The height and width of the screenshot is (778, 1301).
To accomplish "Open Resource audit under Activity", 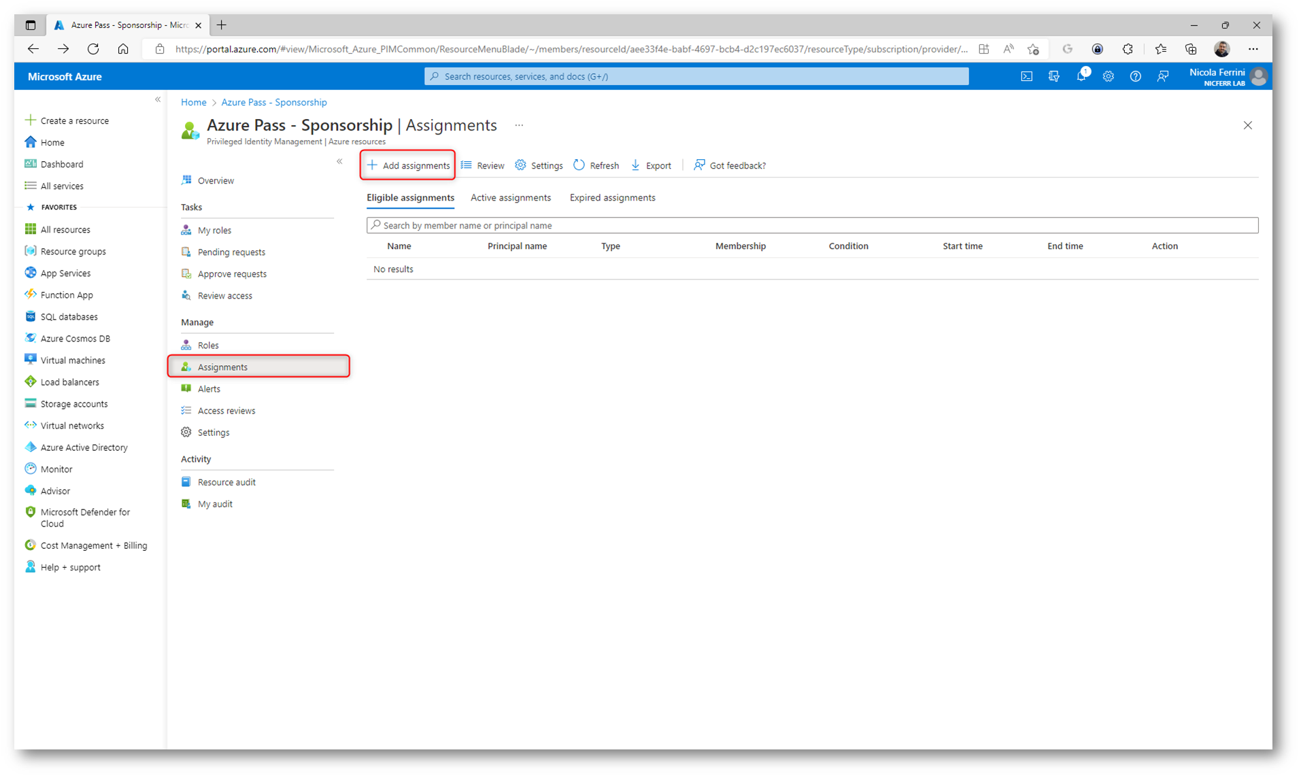I will pos(226,482).
